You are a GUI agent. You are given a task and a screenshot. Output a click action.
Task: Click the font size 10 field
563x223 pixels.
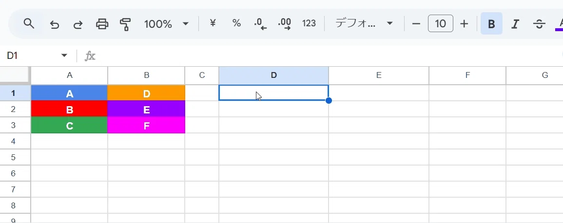[441, 24]
